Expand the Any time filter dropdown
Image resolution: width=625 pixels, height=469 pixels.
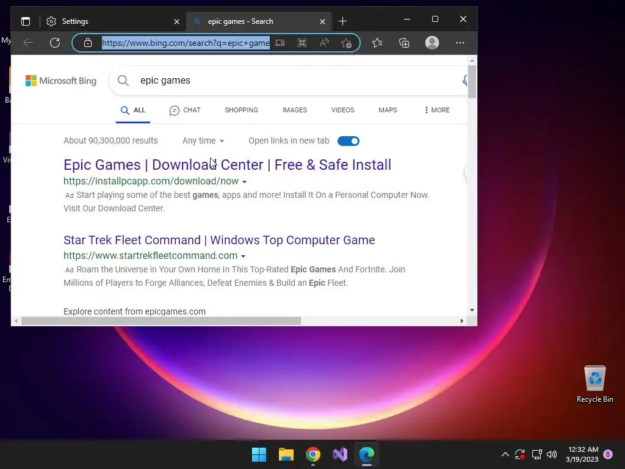point(203,141)
